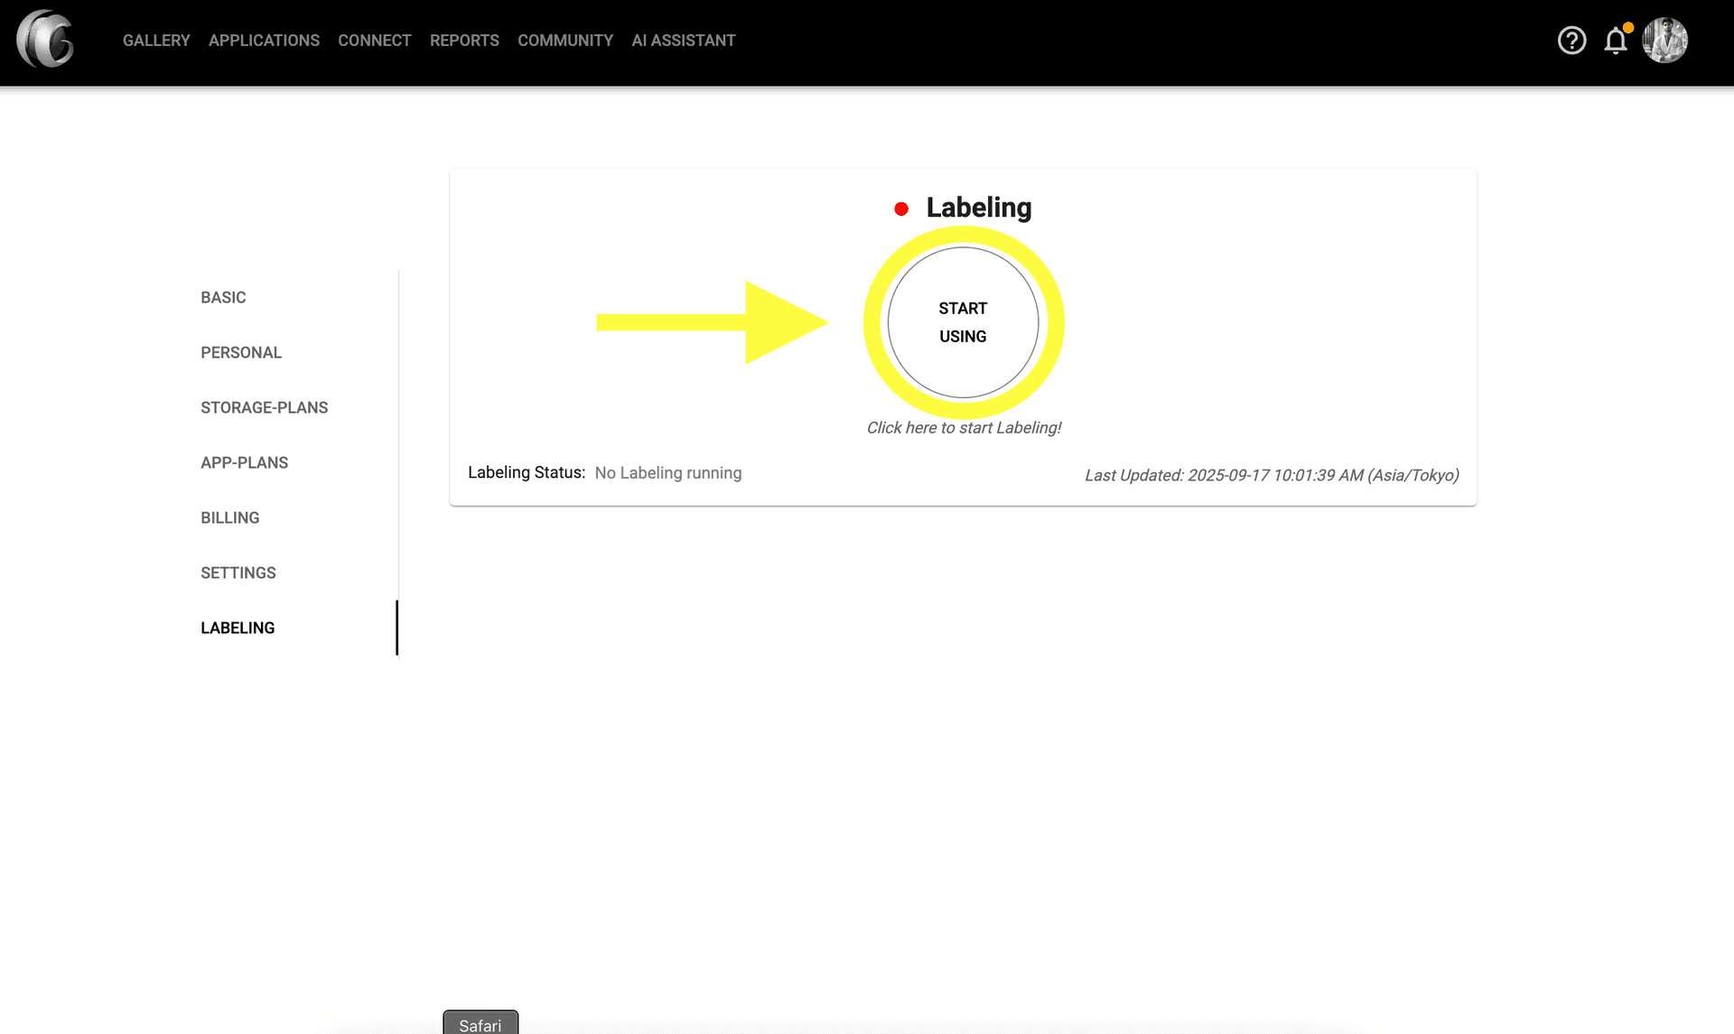Screen dimensions: 1734x1034
Task: Go to the Connect menu item
Action: click(374, 41)
